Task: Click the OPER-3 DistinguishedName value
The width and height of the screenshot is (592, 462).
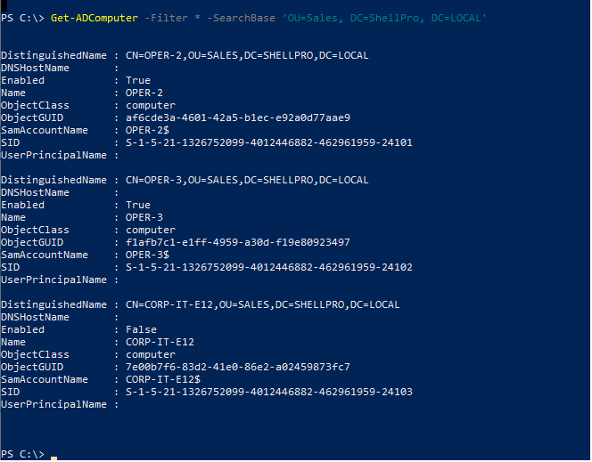Action: (247, 180)
